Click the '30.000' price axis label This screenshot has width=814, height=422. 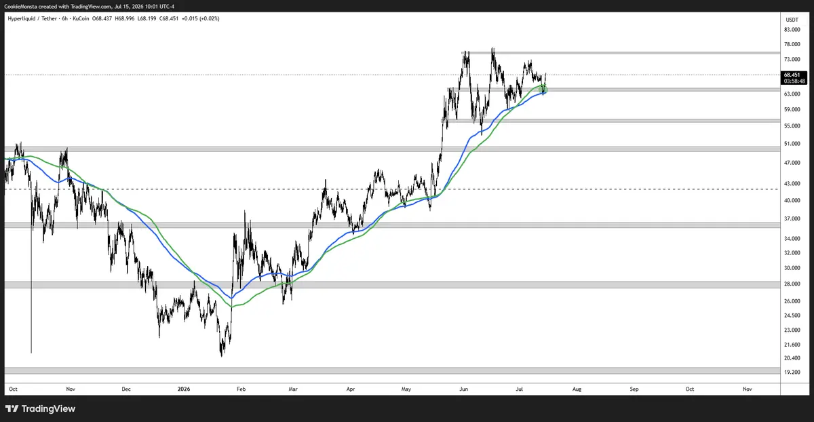click(792, 268)
